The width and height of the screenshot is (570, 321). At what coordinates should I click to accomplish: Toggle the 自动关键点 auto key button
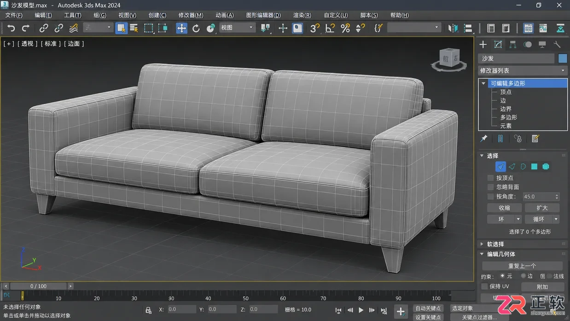[x=428, y=308]
